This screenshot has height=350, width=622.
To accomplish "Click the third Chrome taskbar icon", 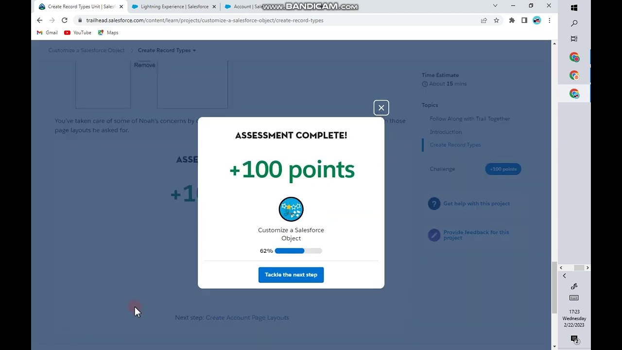I will tap(574, 93).
